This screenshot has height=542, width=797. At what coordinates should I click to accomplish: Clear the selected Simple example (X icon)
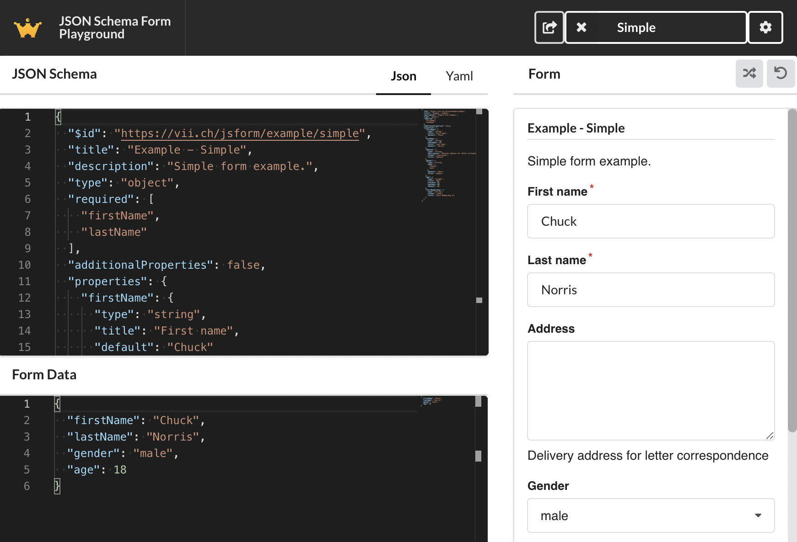[582, 27]
